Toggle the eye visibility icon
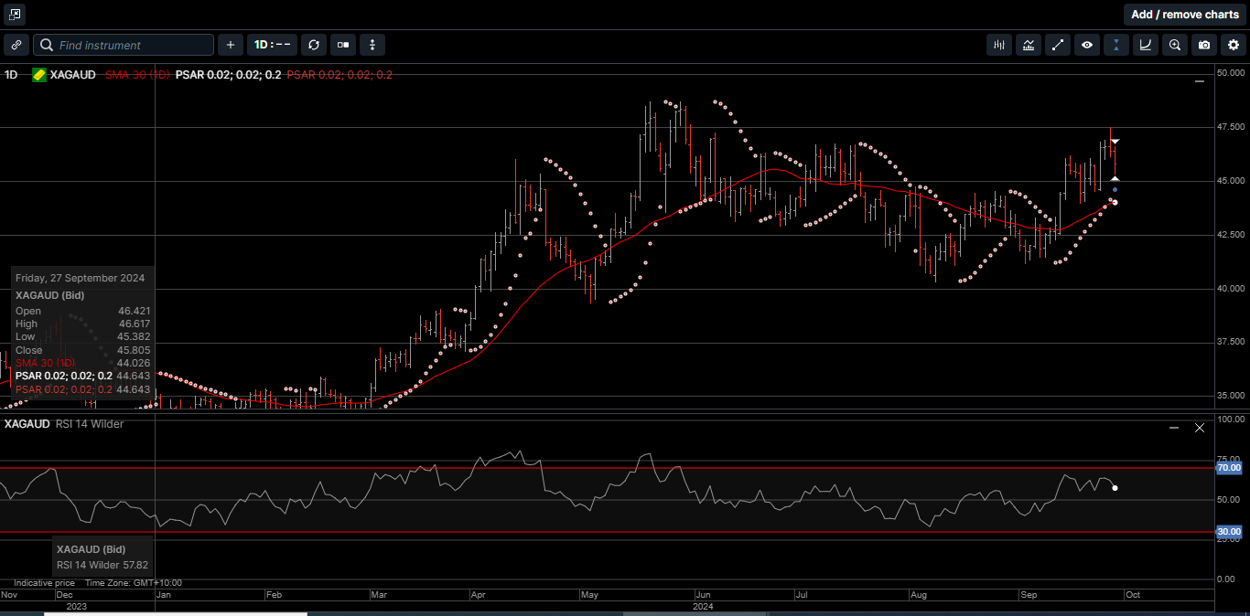The height and width of the screenshot is (616, 1250). coord(1087,45)
